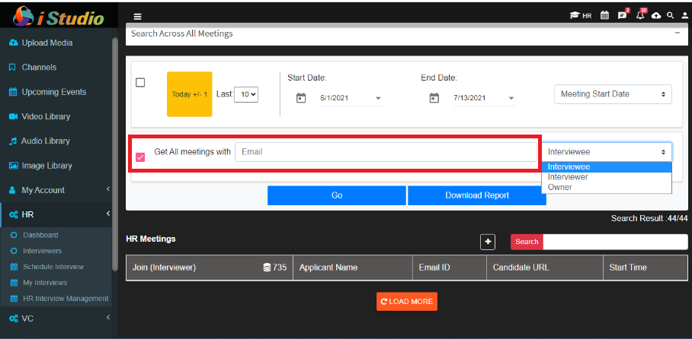
Task: Click the Candidate URL column header
Action: tap(545, 268)
